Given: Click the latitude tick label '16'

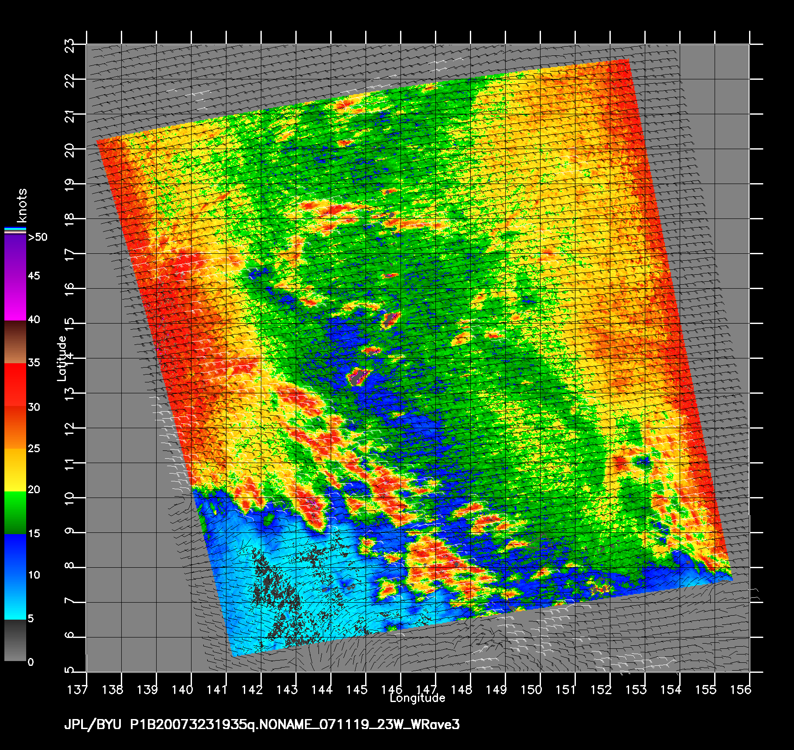Looking at the screenshot, I should [69, 289].
